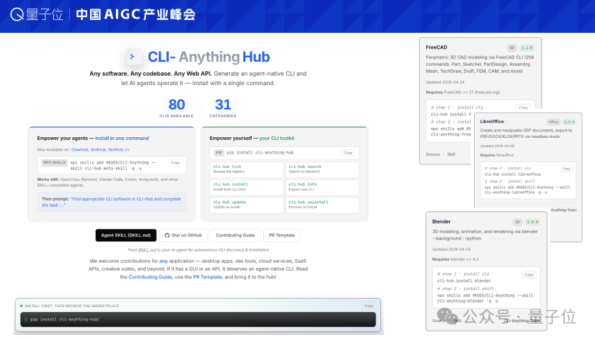Copy the Blender install steps

click(x=529, y=274)
